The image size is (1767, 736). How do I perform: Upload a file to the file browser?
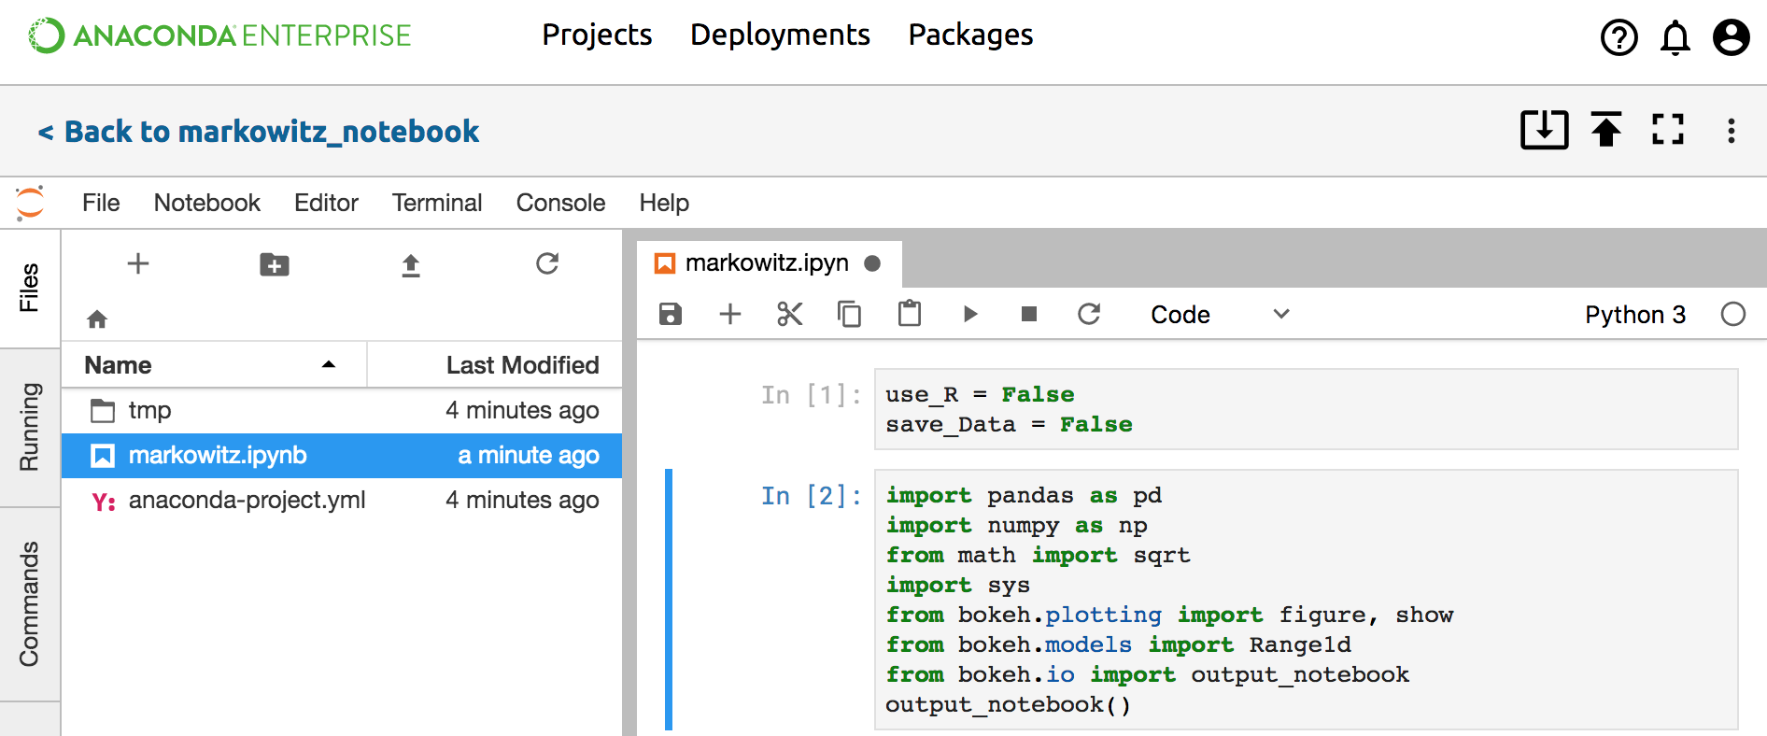coord(411,265)
